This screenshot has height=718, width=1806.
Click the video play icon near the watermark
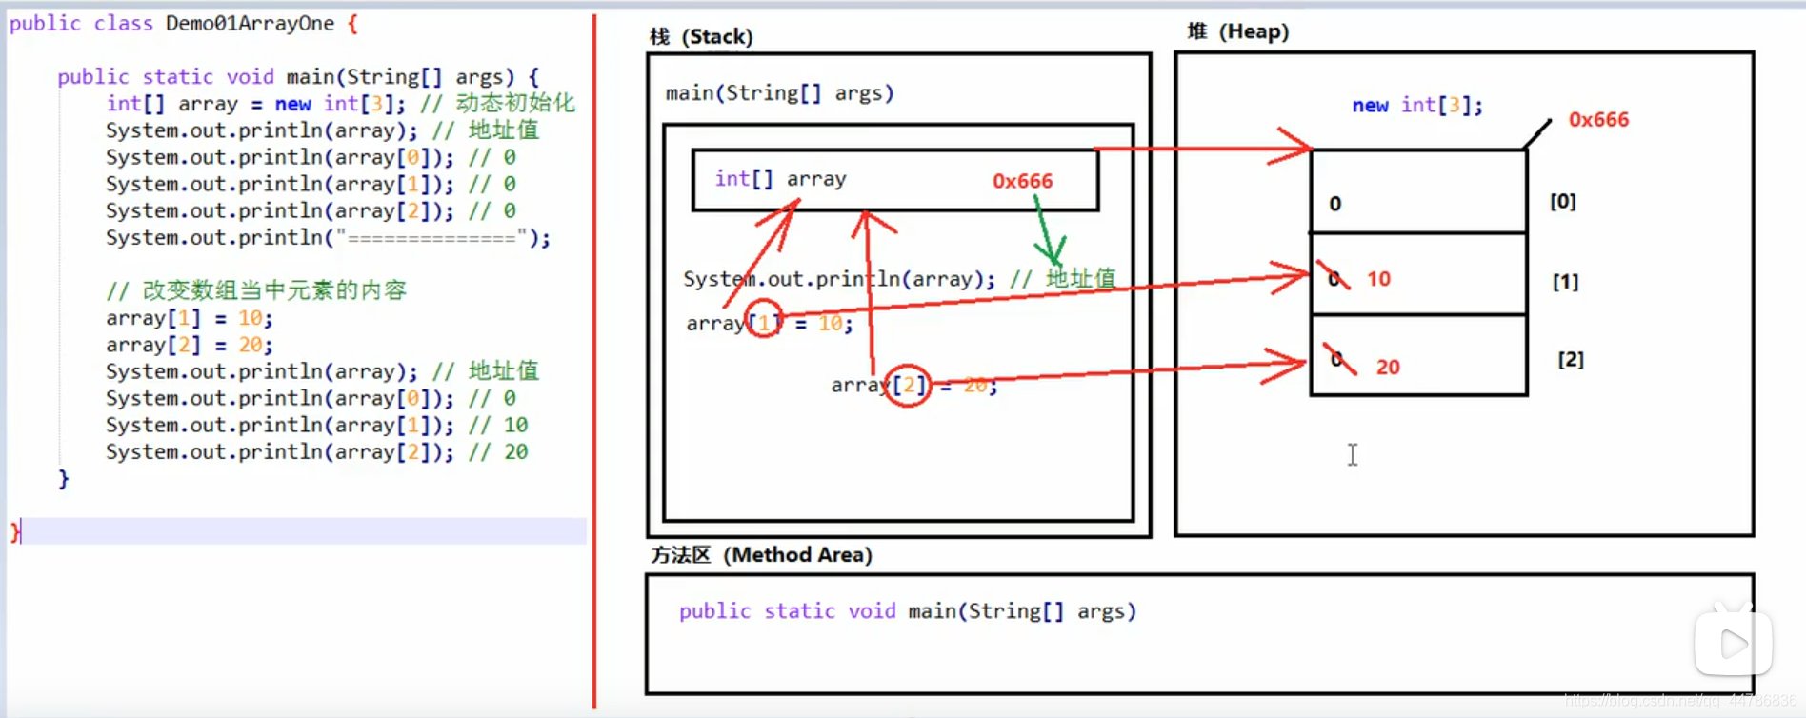tap(1733, 643)
